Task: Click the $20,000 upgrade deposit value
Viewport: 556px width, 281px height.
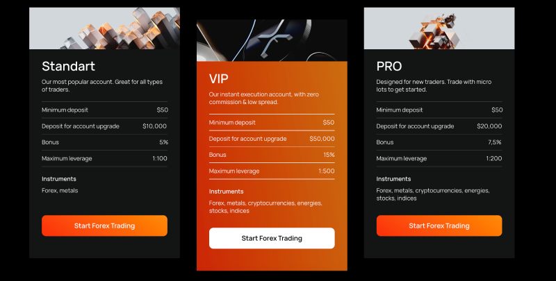Action: (489, 126)
